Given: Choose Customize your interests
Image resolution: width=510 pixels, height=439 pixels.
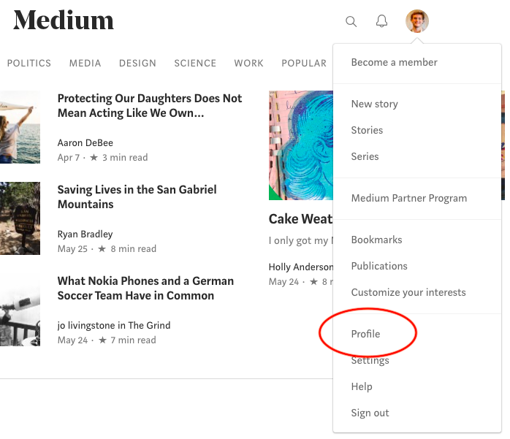Looking at the screenshot, I should 408,292.
